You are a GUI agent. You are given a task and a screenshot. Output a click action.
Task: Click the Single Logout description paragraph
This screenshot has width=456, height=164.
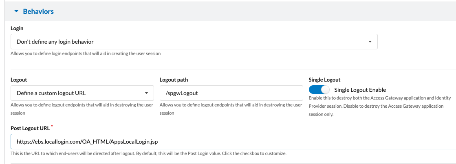379,106
